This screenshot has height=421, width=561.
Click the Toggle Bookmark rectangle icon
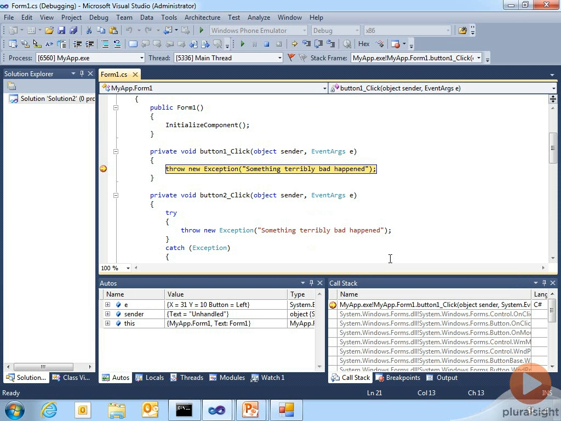pyautogui.click(x=133, y=44)
